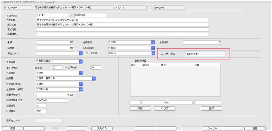This screenshot has width=272, height=131.
Task: Expand the 特定器材種別１ dropdown
Action: (x=81, y=84)
